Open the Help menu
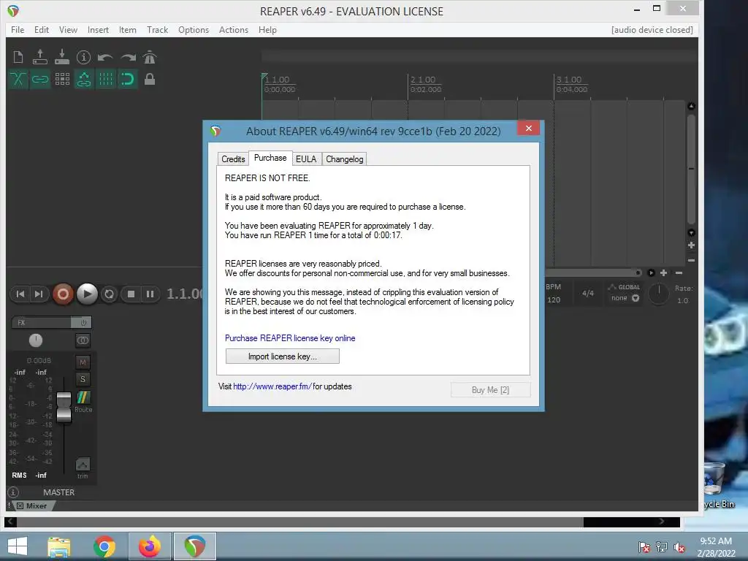748x561 pixels. point(267,29)
